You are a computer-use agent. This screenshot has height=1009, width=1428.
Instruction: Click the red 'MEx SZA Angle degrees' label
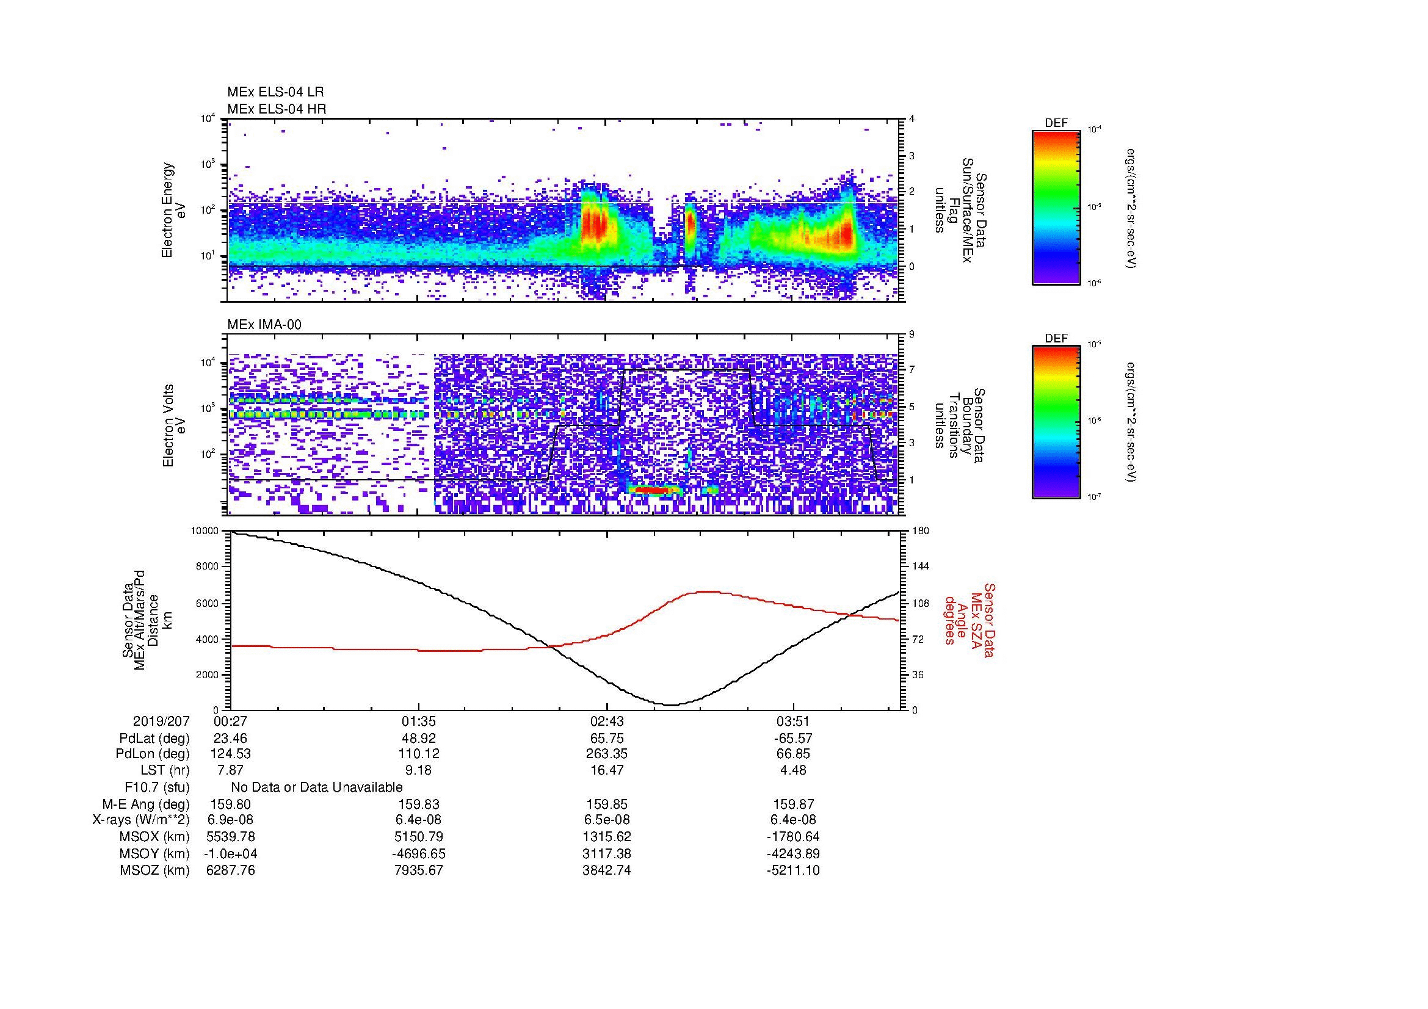(969, 620)
